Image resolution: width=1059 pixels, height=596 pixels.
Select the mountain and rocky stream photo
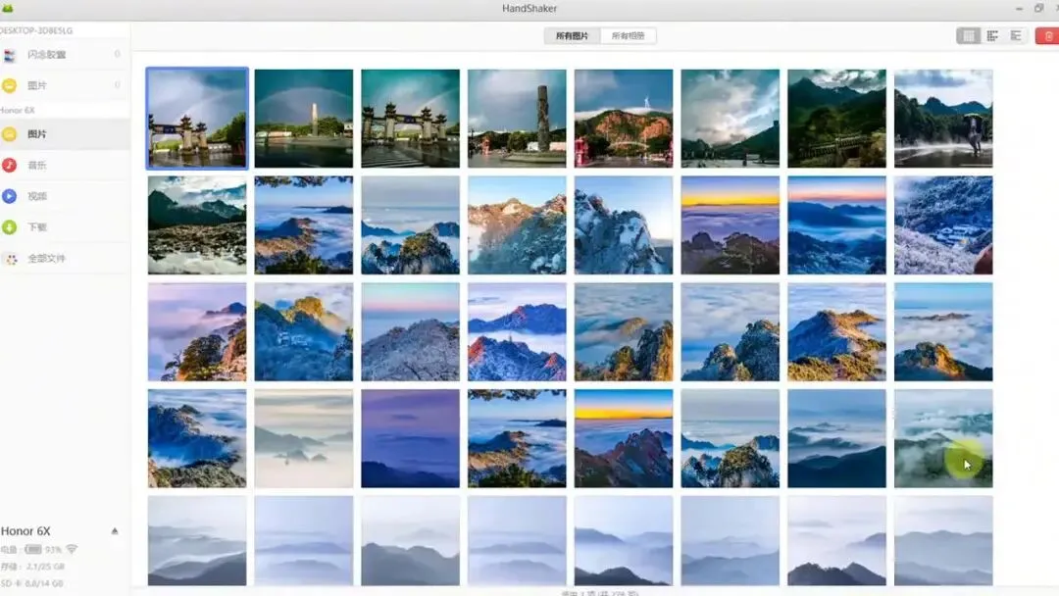point(197,224)
